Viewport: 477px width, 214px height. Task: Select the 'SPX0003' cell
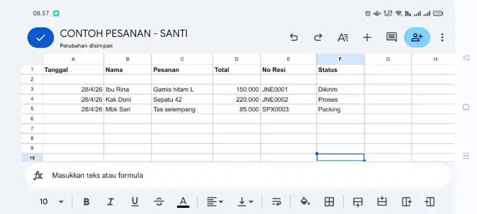click(289, 109)
